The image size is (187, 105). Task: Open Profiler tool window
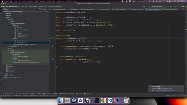tap(32, 94)
